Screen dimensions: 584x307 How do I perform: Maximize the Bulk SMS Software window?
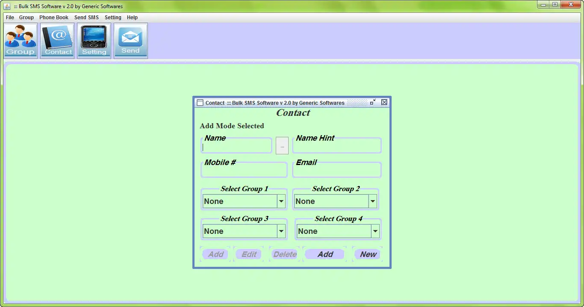(x=555, y=5)
